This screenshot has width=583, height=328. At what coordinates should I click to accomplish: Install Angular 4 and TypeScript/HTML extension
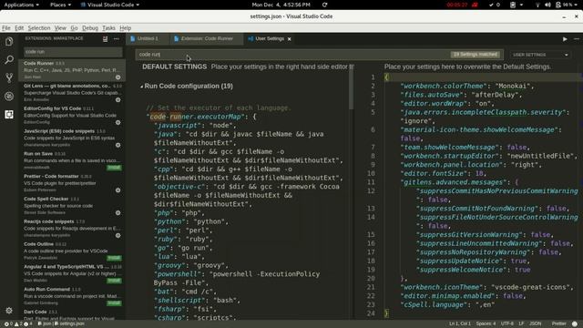click(x=114, y=281)
